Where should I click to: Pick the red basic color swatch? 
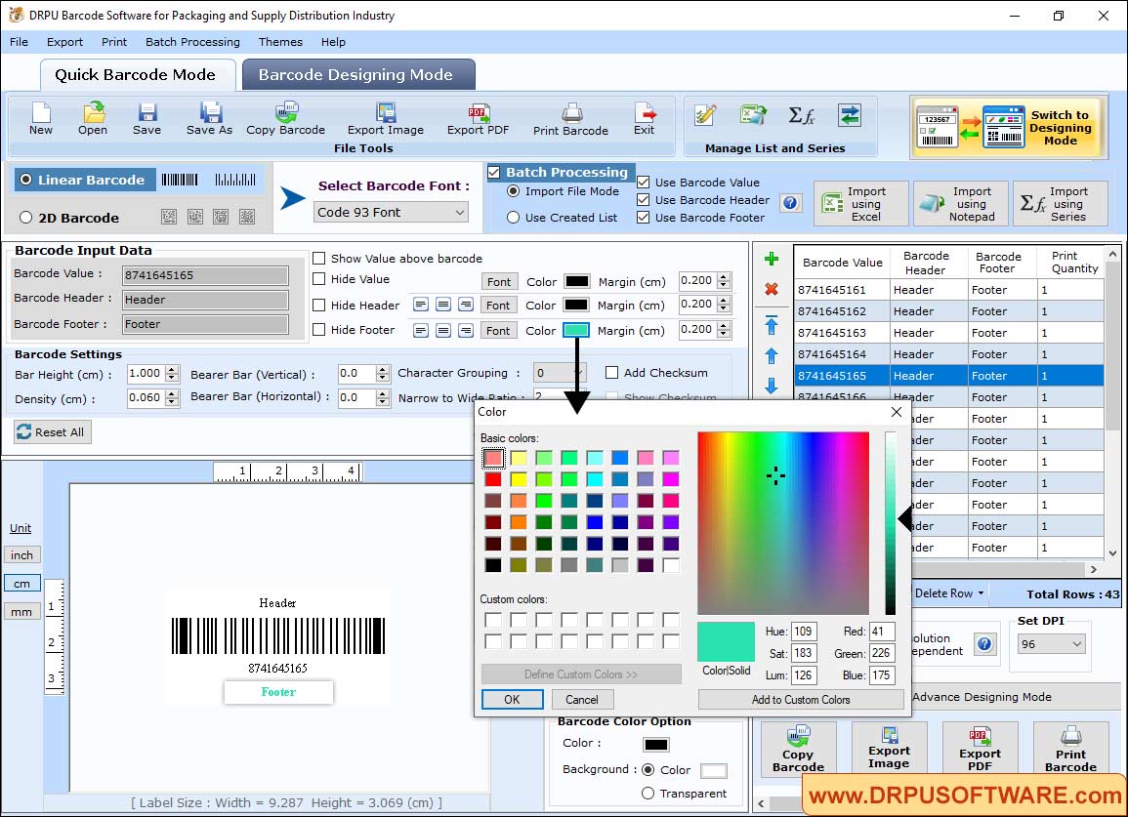[493, 479]
